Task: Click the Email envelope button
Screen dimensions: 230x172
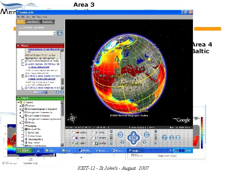Action: click(178, 138)
